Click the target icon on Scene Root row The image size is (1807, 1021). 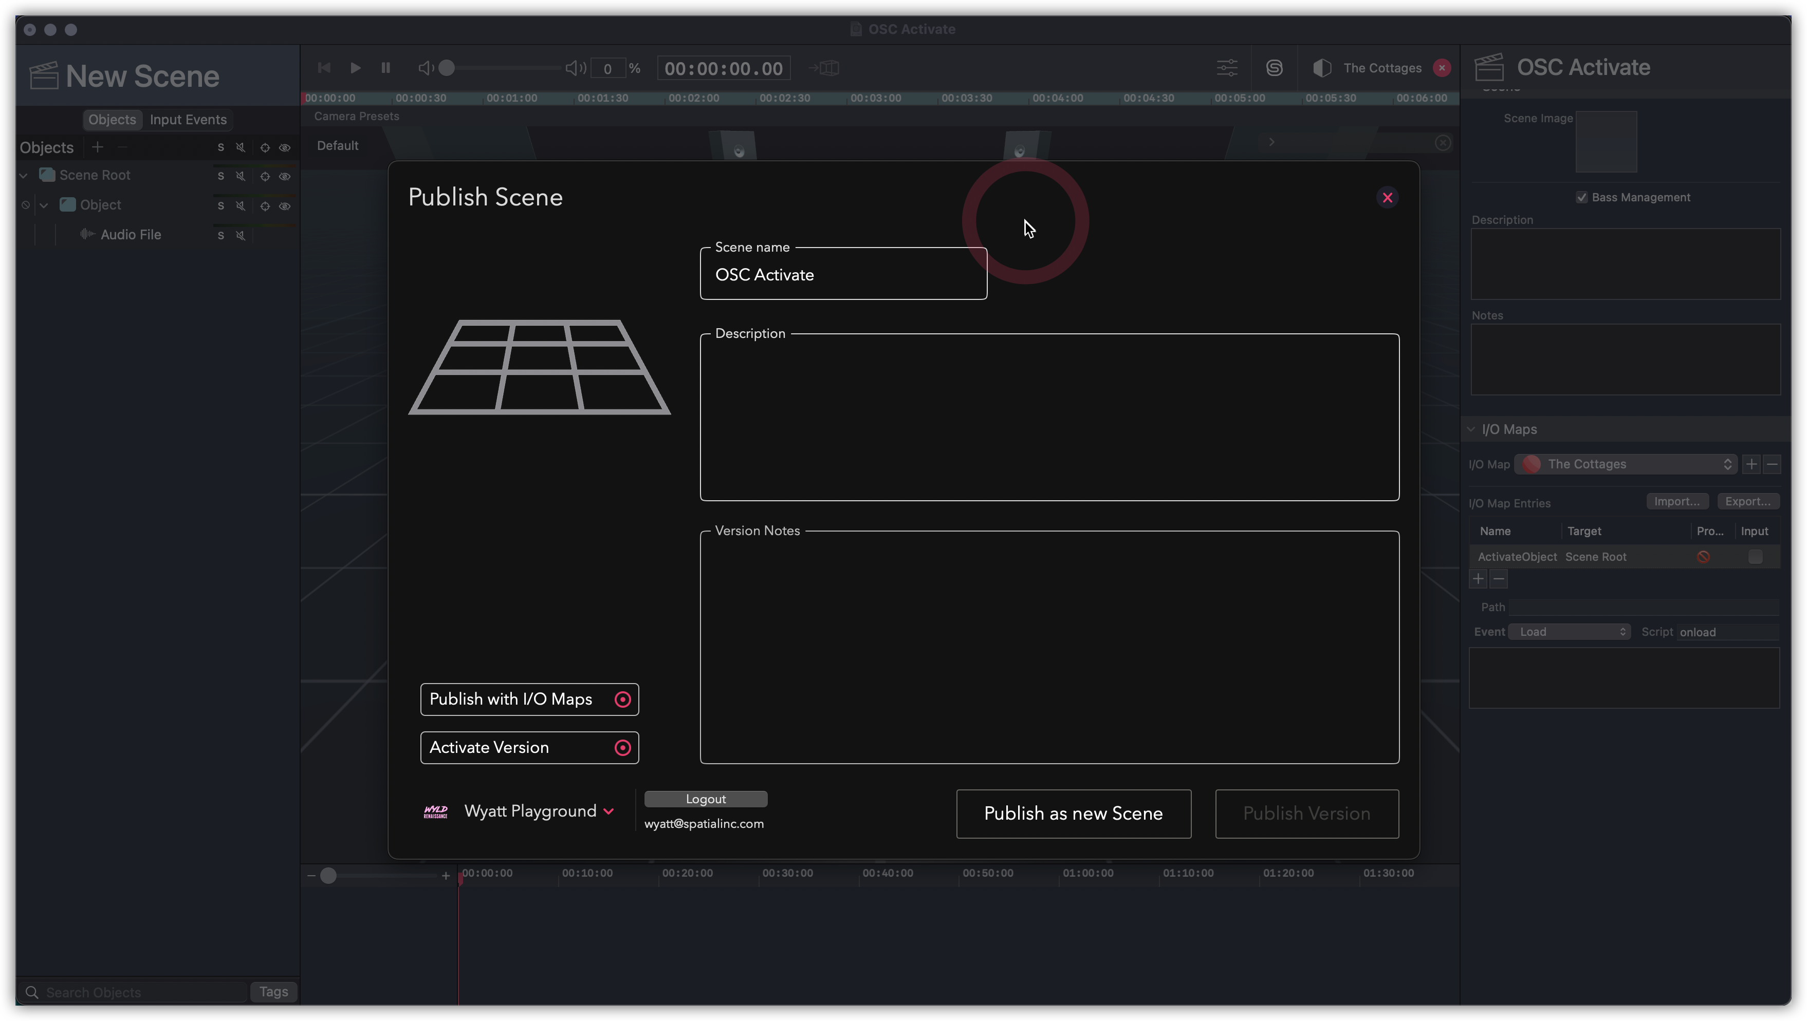265,176
